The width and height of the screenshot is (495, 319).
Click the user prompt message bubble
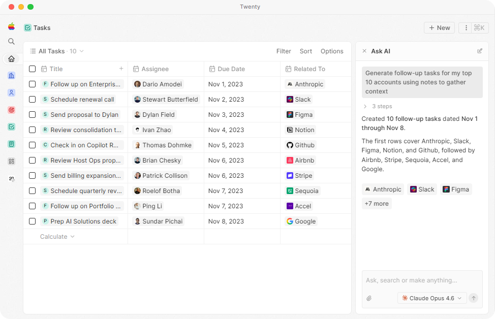click(422, 82)
